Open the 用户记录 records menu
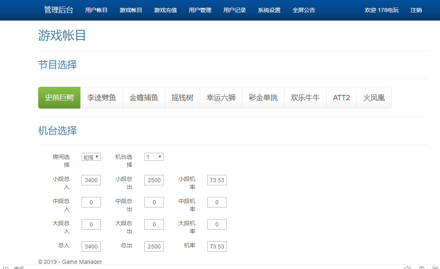 point(235,10)
